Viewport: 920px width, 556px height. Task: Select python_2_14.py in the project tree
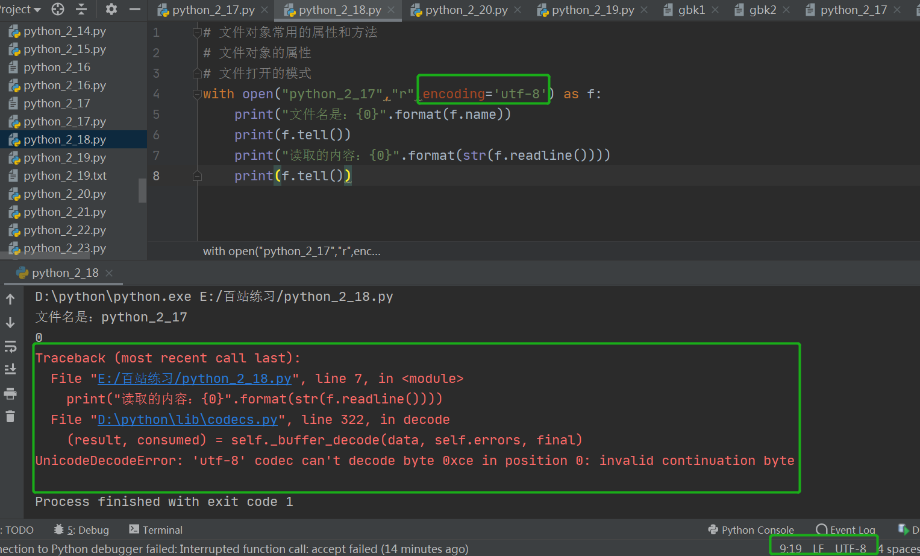[x=64, y=31]
